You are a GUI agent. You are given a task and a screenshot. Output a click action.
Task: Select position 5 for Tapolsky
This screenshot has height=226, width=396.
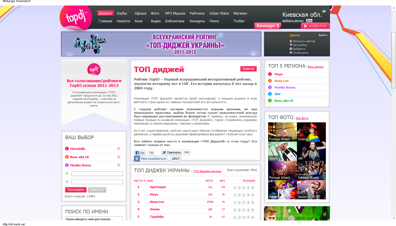252,217
